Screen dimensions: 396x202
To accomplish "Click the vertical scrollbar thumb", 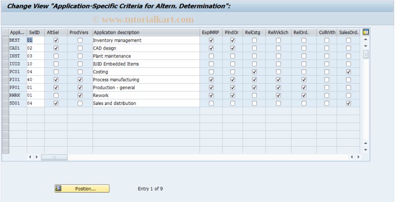I will [366, 54].
